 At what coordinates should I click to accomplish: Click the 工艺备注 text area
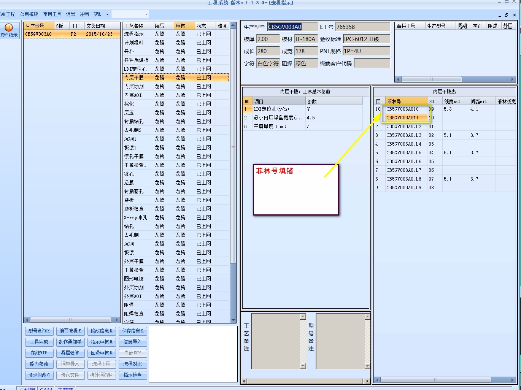[x=276, y=341]
